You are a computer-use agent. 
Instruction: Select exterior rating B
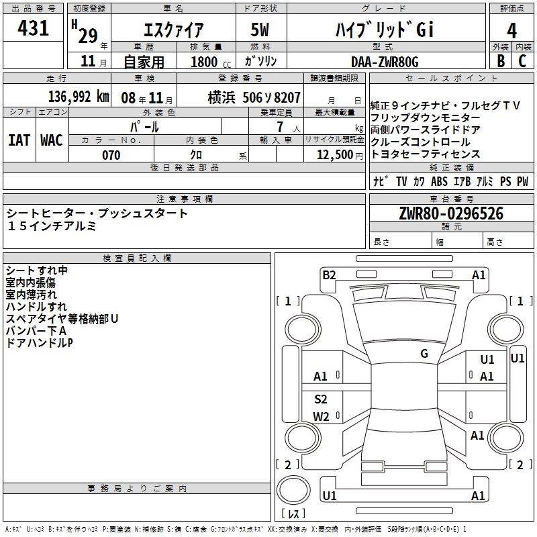coord(501,61)
